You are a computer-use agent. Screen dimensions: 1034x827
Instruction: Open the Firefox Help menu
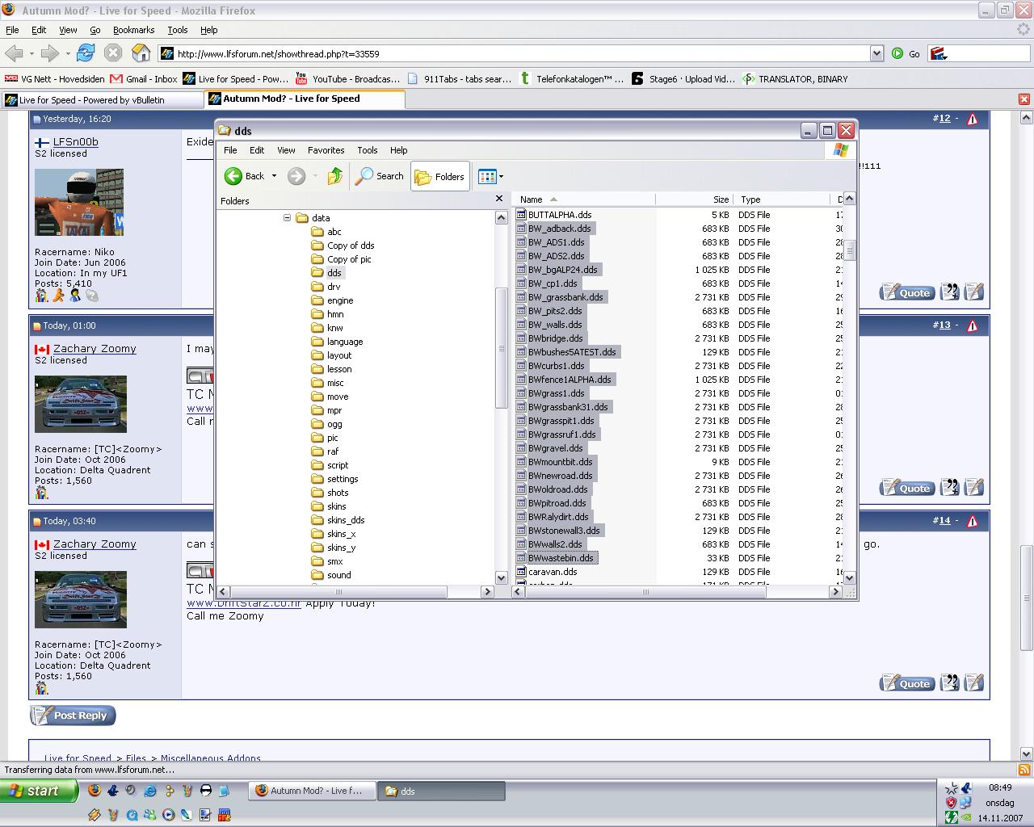(x=208, y=30)
